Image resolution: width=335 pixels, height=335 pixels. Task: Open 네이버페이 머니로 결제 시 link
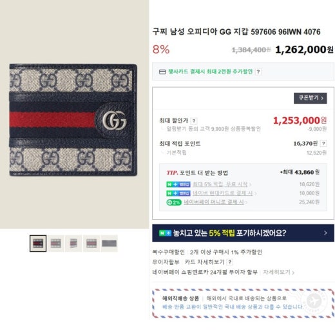(214, 202)
